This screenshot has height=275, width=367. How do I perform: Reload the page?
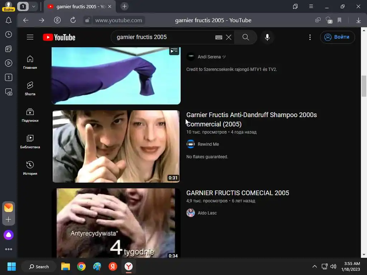pyautogui.click(x=73, y=20)
